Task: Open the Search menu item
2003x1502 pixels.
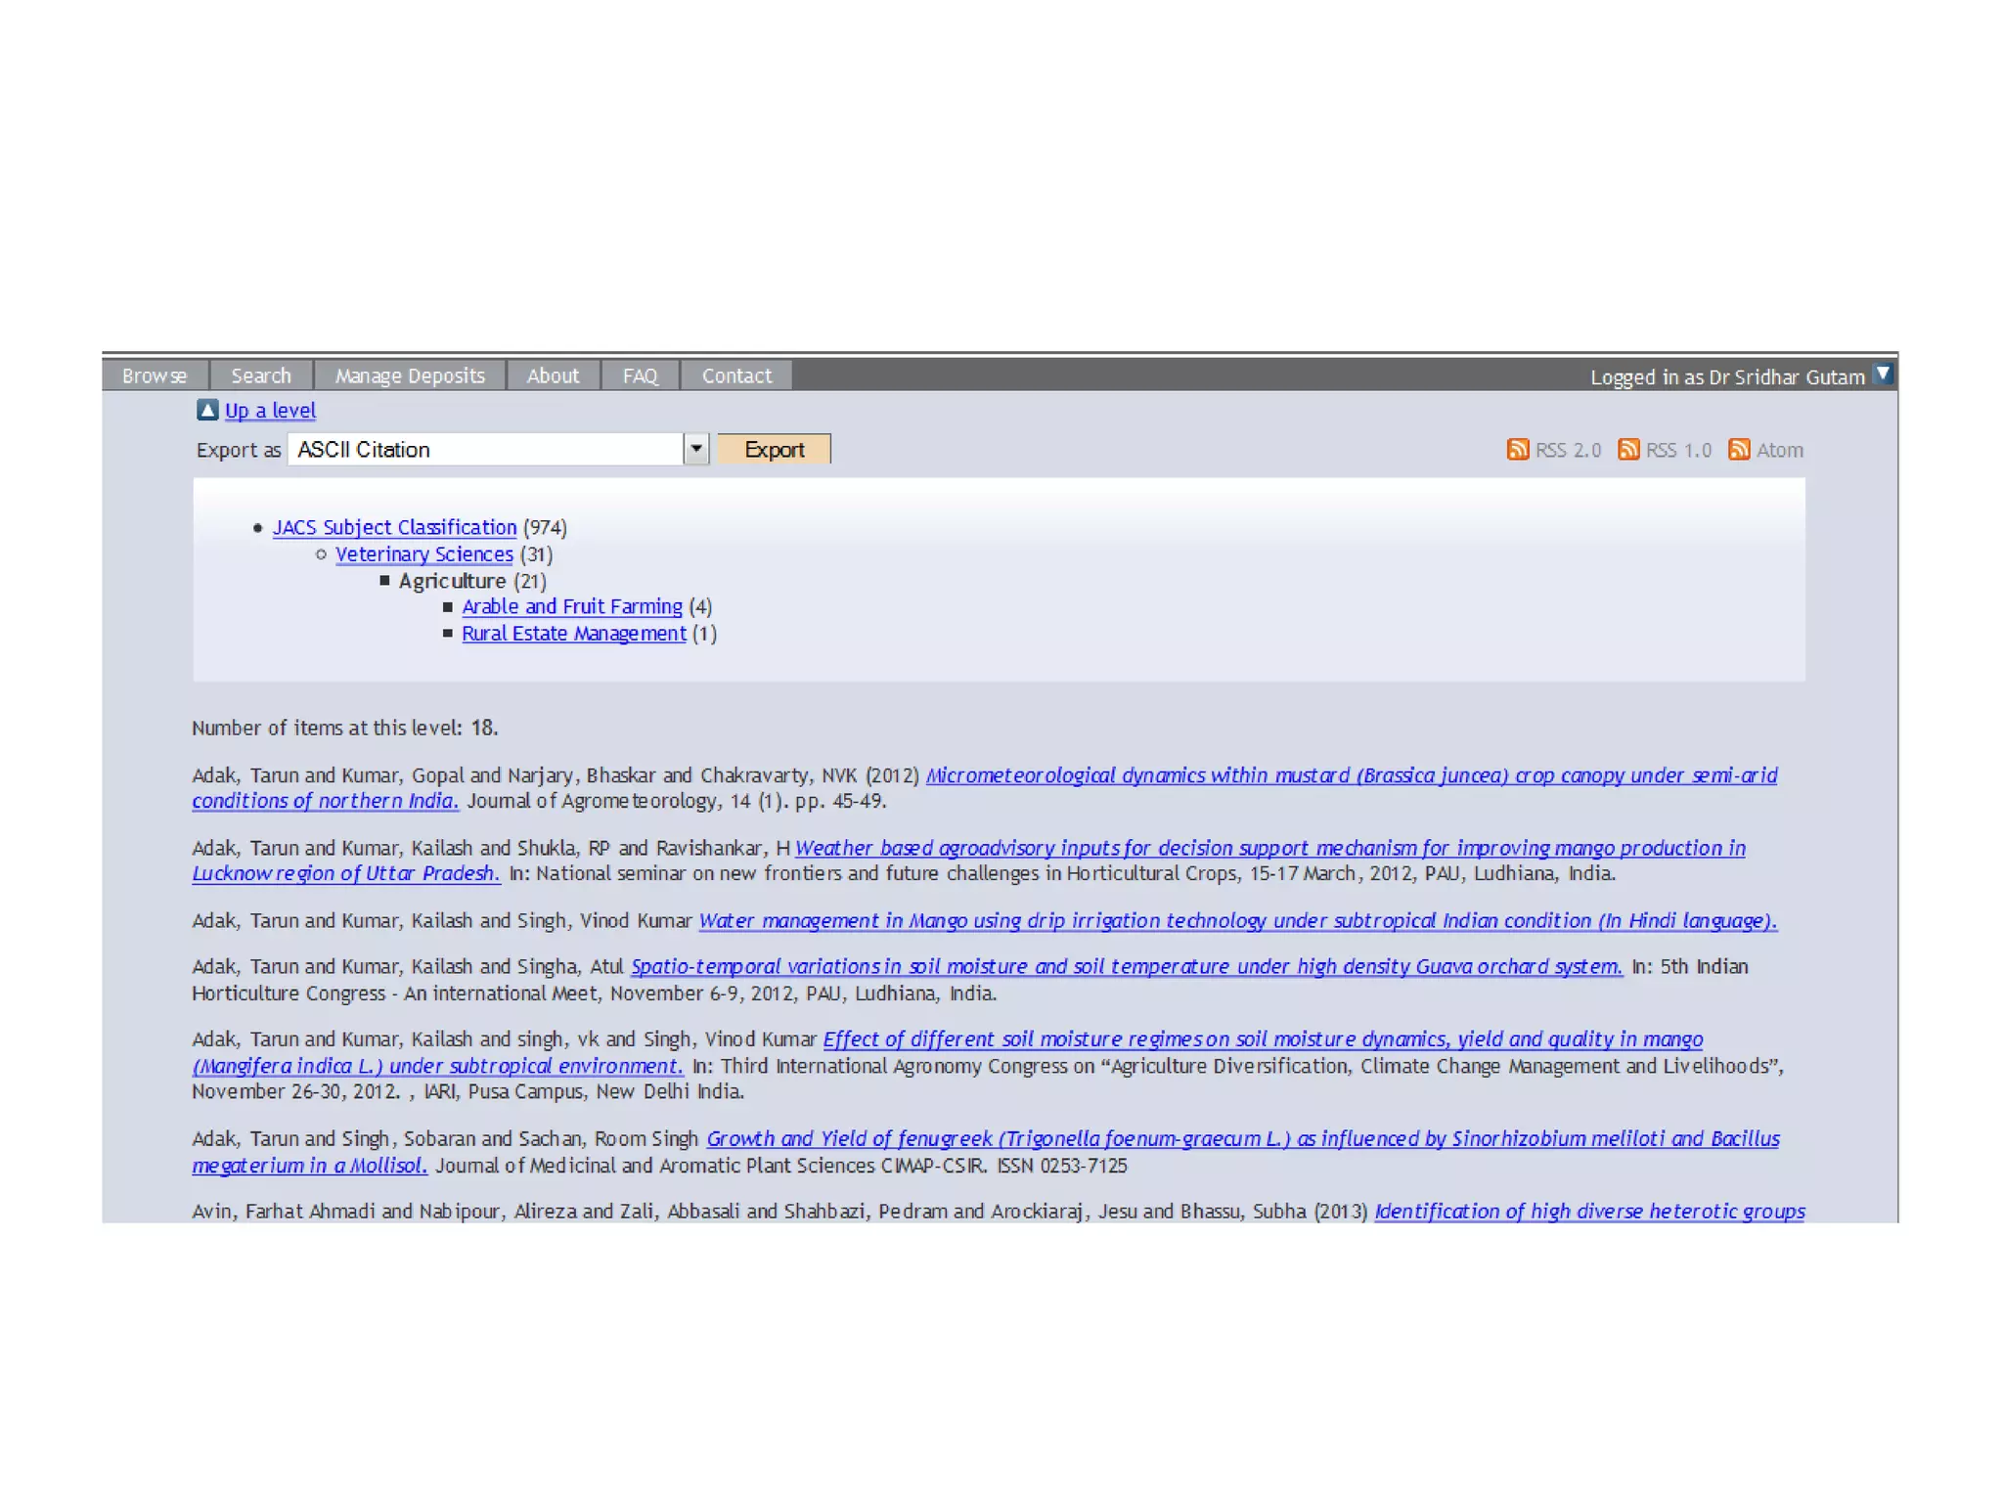Action: (x=261, y=375)
